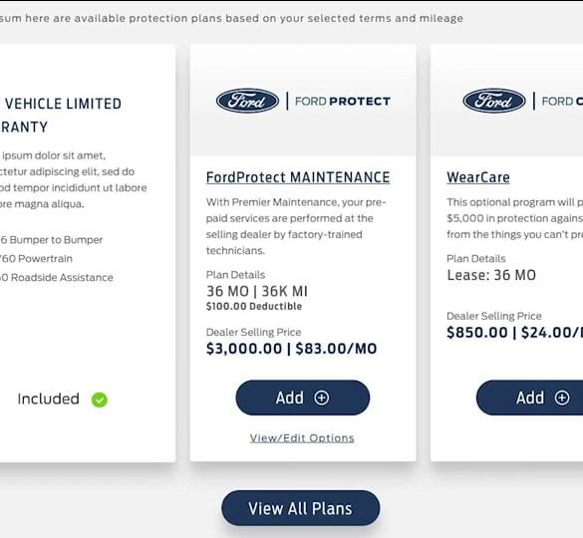
Task: Add the WearCare plan
Action: point(530,398)
